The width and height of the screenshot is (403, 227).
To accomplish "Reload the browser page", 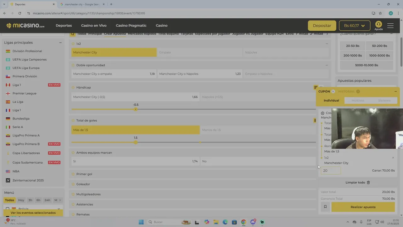I will pyautogui.click(x=20, y=13).
